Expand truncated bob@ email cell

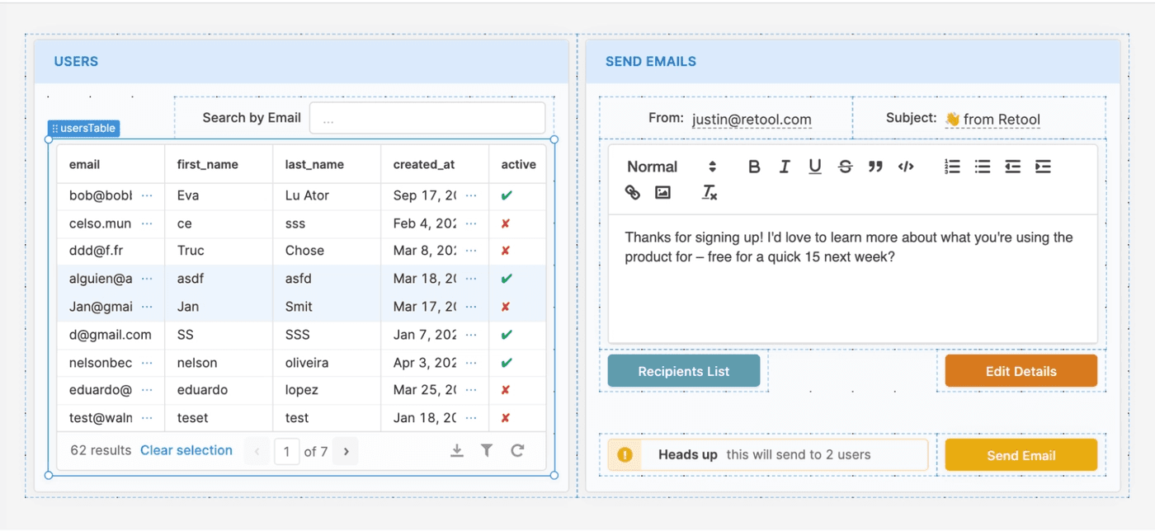[147, 195]
